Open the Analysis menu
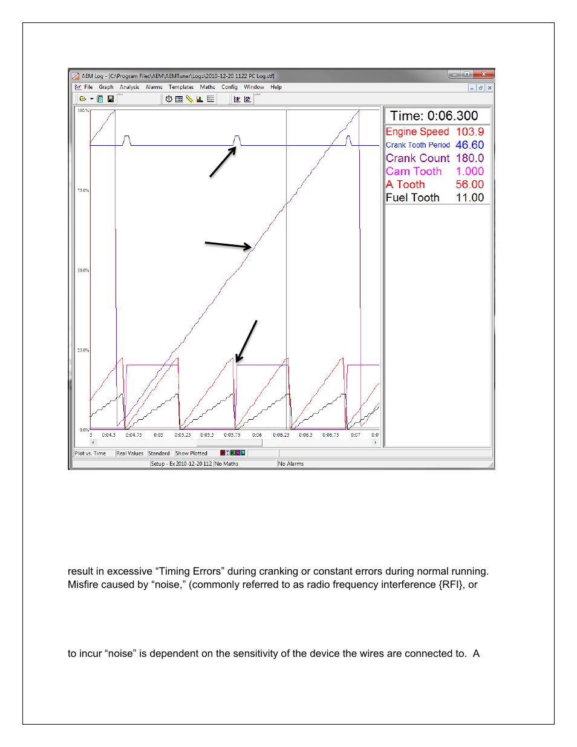The width and height of the screenshot is (577, 747). tap(129, 87)
